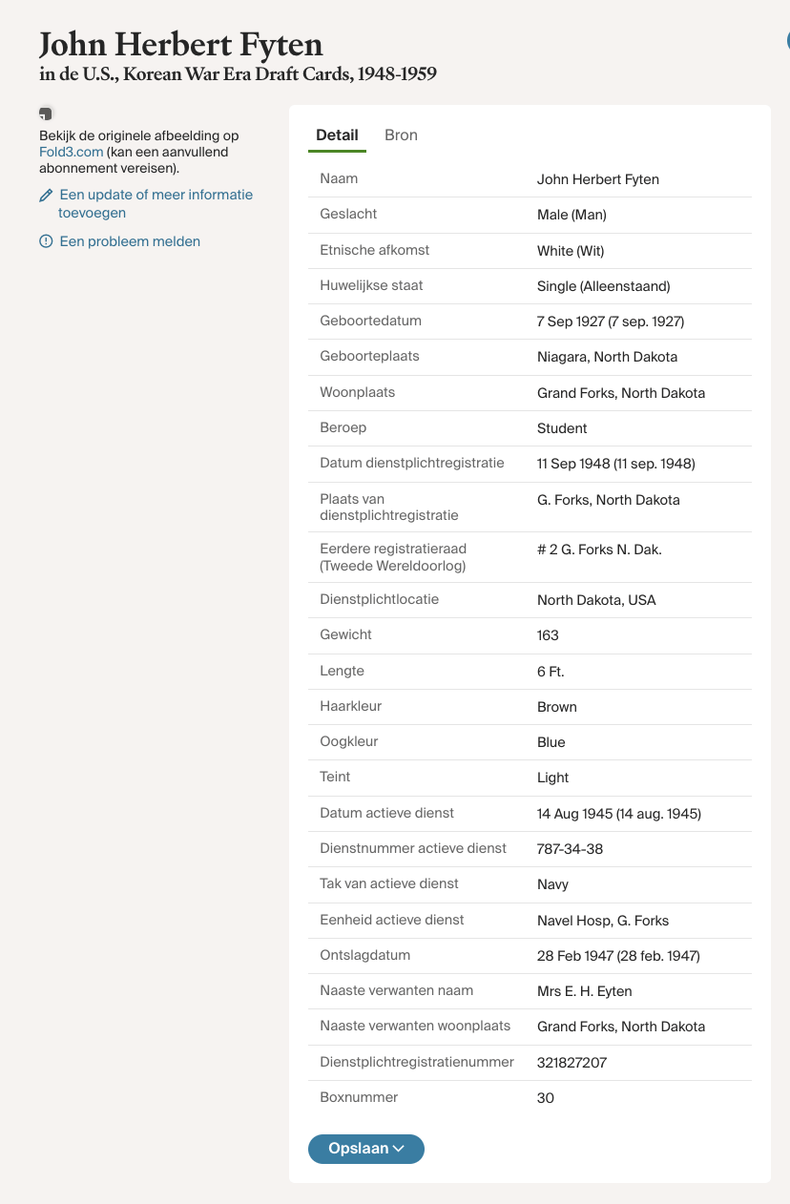Open the Bron tab
790x1204 pixels.
[x=401, y=135]
